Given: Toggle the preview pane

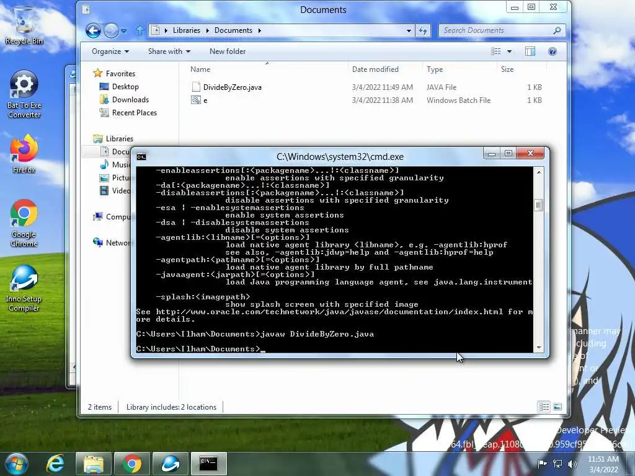Looking at the screenshot, I should [x=530, y=51].
